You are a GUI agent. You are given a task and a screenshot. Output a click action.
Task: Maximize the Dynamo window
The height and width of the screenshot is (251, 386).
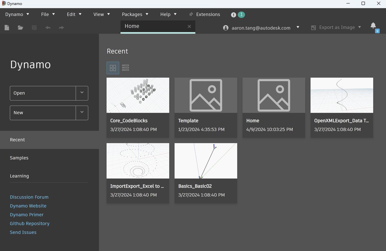(363, 4)
